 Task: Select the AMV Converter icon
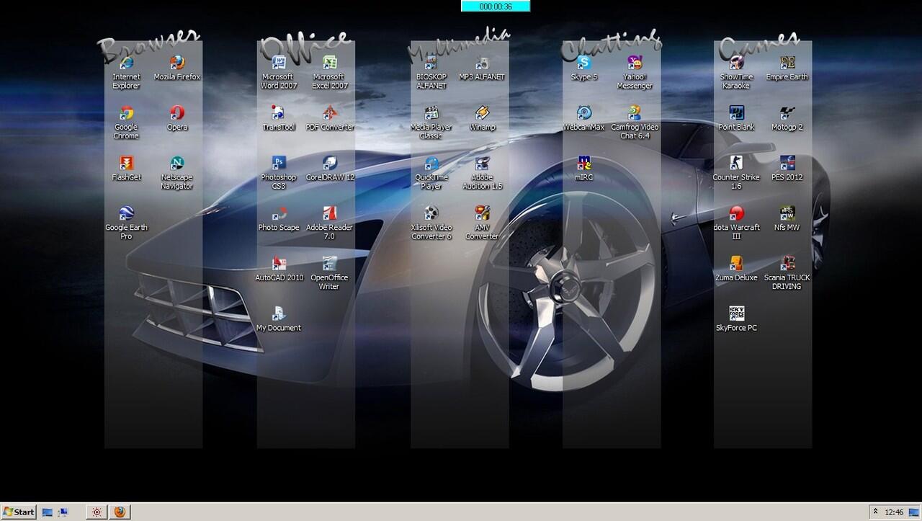[483, 214]
